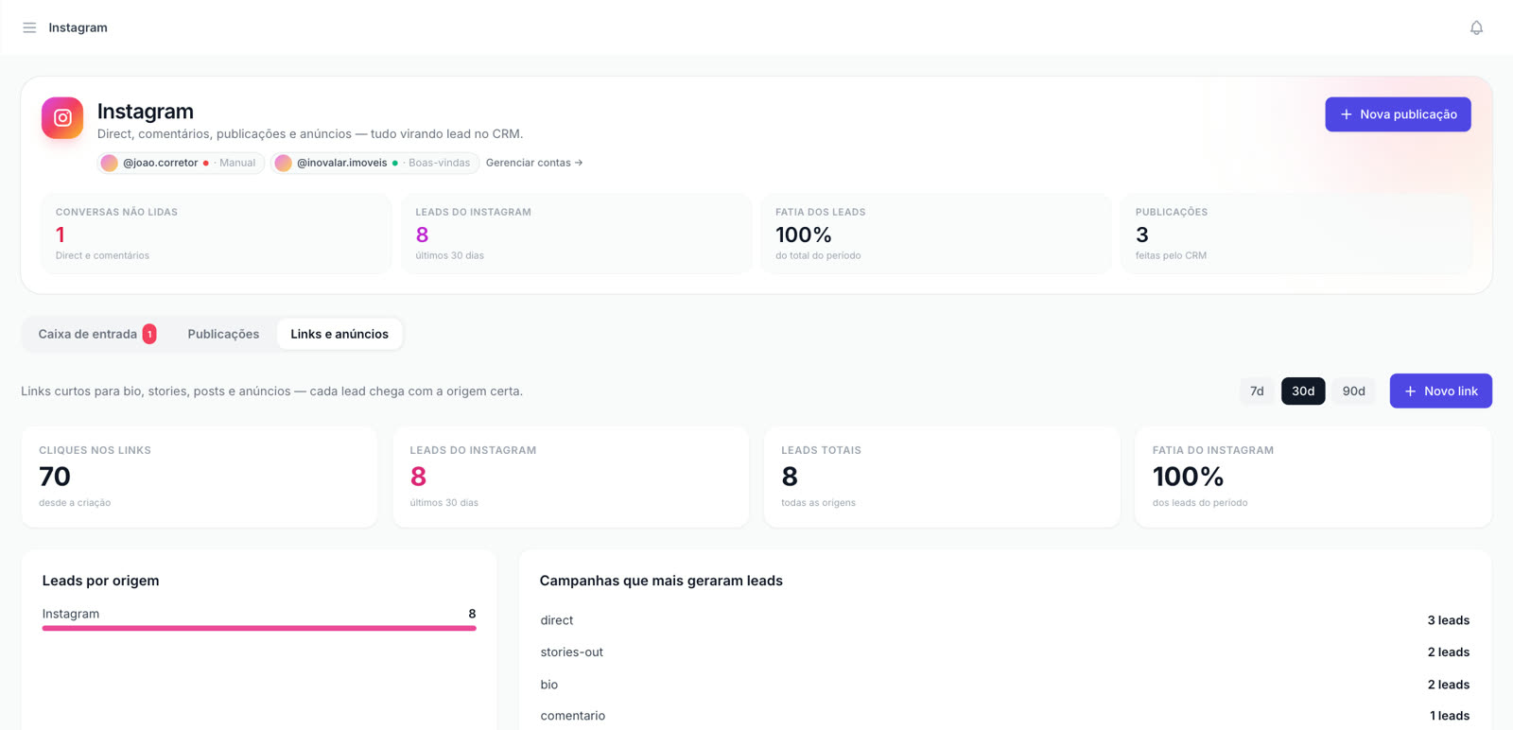Click the Instagram leads progress bar

[x=259, y=628]
